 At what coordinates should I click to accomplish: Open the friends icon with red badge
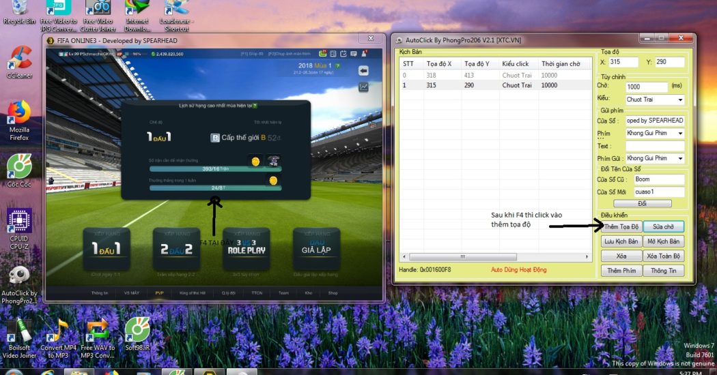(365, 53)
